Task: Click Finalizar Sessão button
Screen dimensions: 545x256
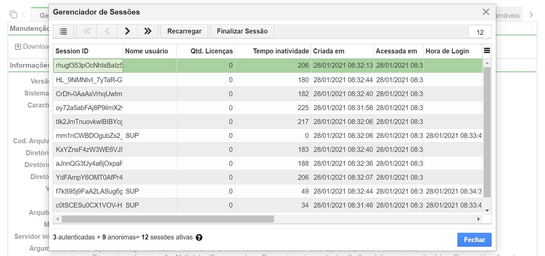Action: pyautogui.click(x=242, y=31)
